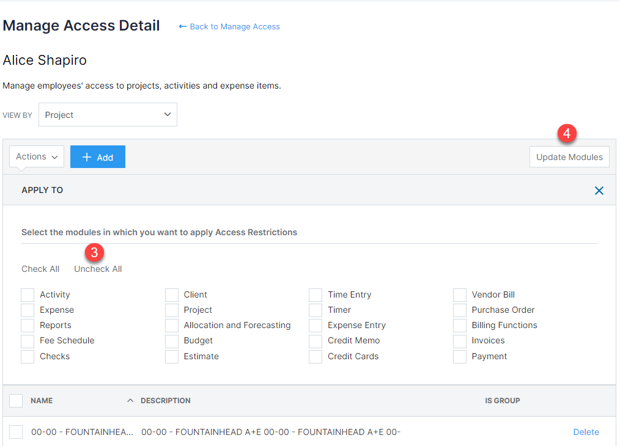This screenshot has width=620, height=446.
Task: Navigate via Back to Manage Access link
Action: (x=234, y=26)
